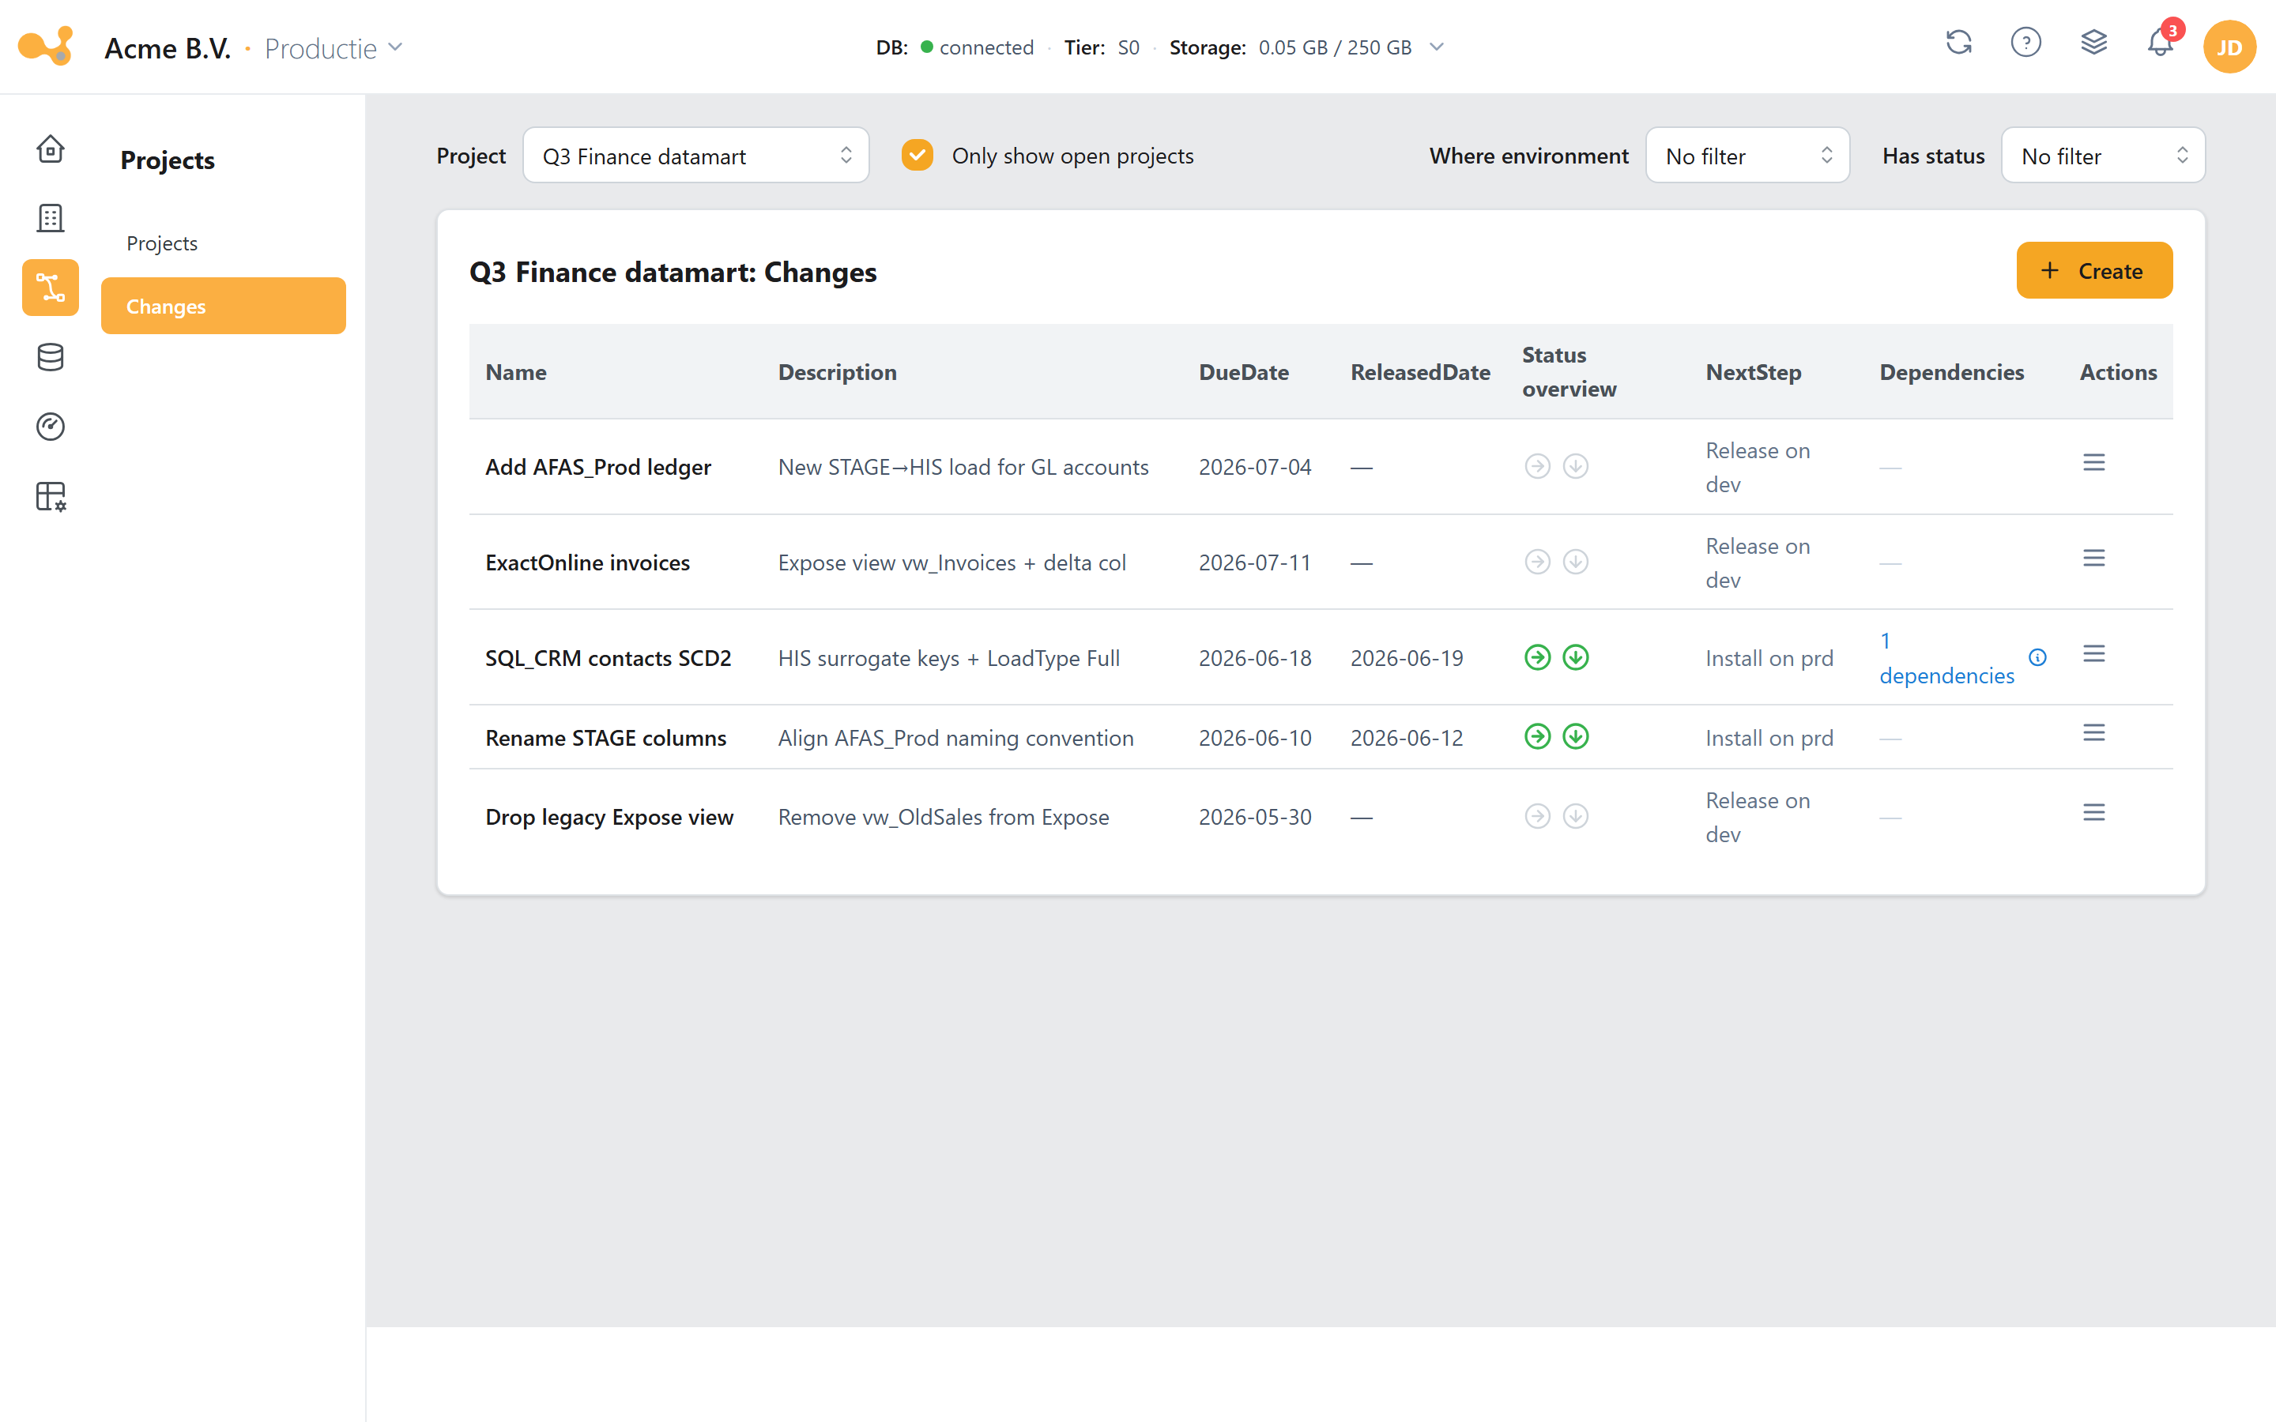2276x1422 pixels.
Task: Click the refresh icon in header
Action: click(x=1959, y=43)
